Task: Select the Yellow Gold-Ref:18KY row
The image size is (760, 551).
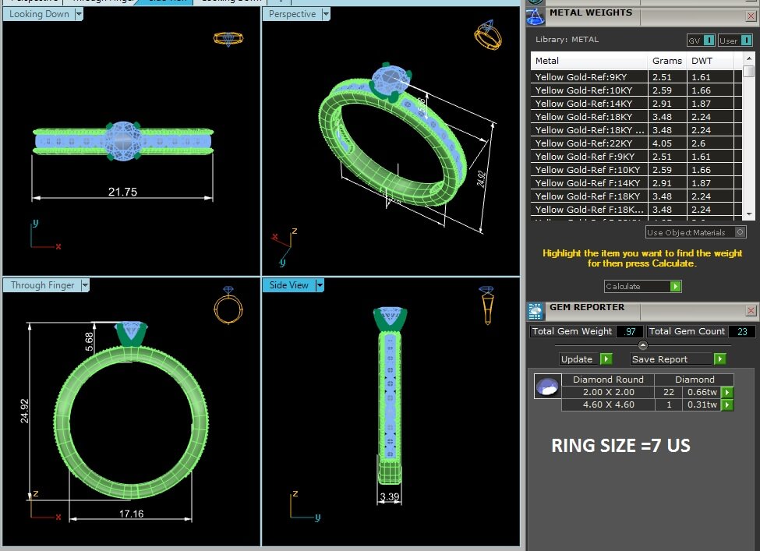Action: [x=589, y=117]
